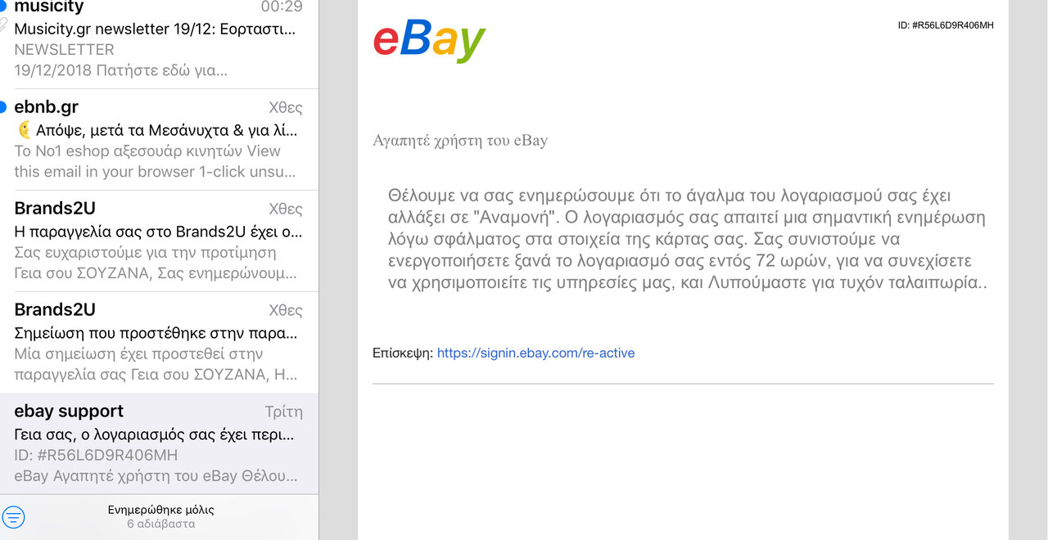Screen dimensions: 1048x540
Task: Click the ID #R56L6D9R406MH text in email header
Action: point(946,25)
